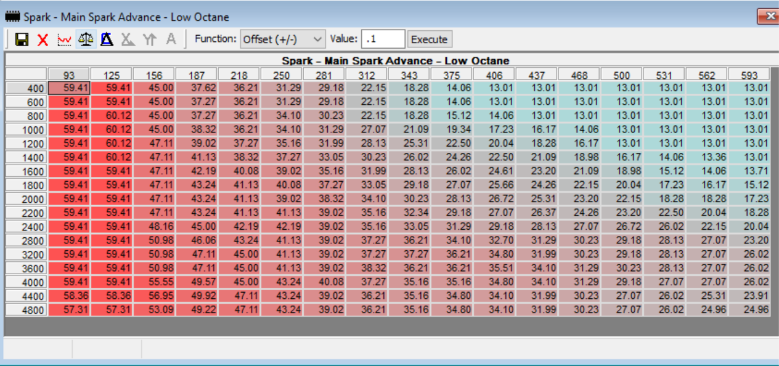The height and width of the screenshot is (366, 779).
Task: Select the column header 500
Action: (622, 75)
